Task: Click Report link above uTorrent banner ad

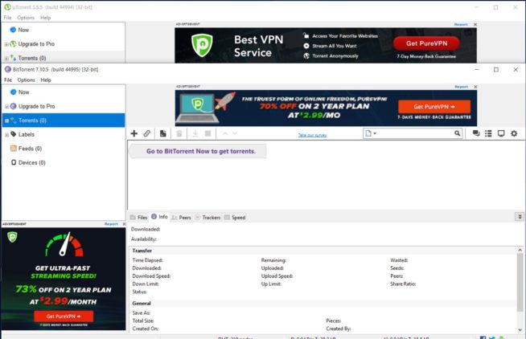Action: coord(461,24)
